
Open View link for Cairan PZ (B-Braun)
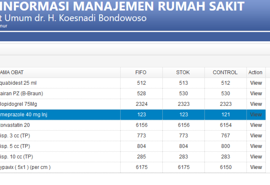point(256,94)
